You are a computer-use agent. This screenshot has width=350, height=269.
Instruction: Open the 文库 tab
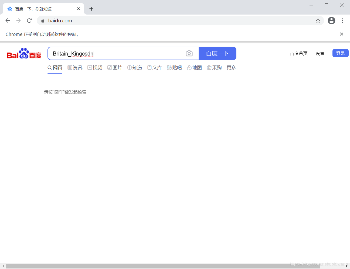[x=155, y=68]
